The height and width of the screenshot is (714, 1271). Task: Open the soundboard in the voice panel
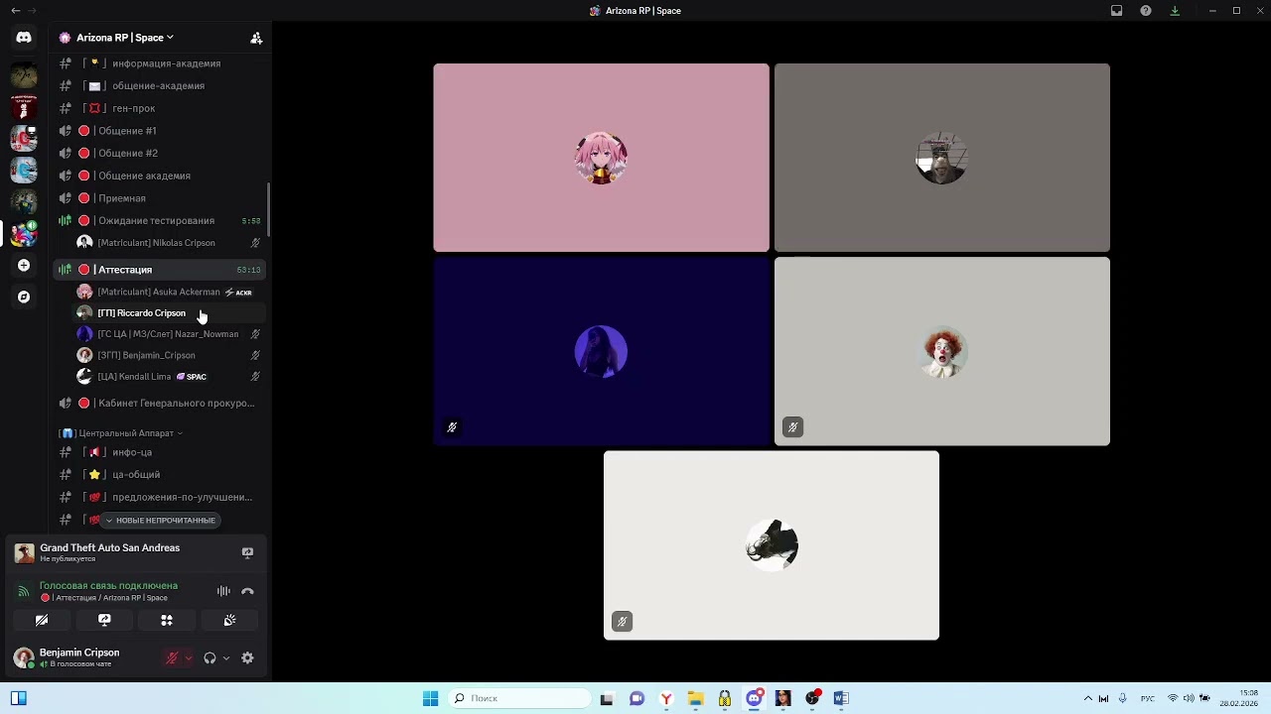point(229,620)
